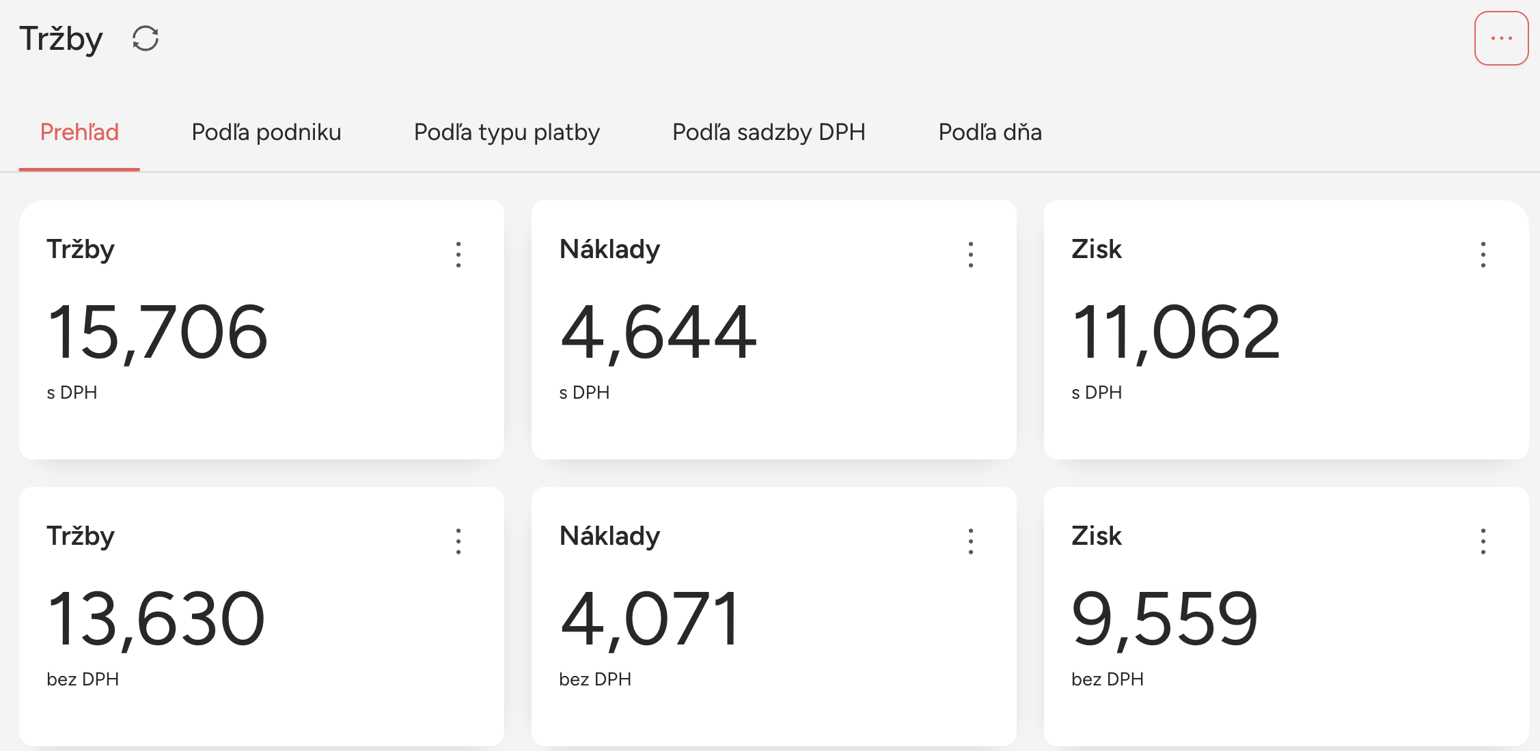Switch to Podľa podniku tab
The height and width of the screenshot is (751, 1540).
[x=266, y=132]
